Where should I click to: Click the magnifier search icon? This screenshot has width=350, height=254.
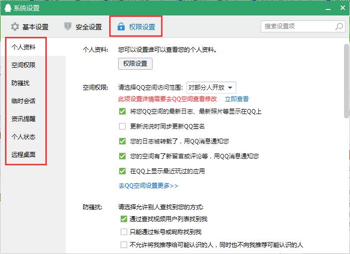339,26
